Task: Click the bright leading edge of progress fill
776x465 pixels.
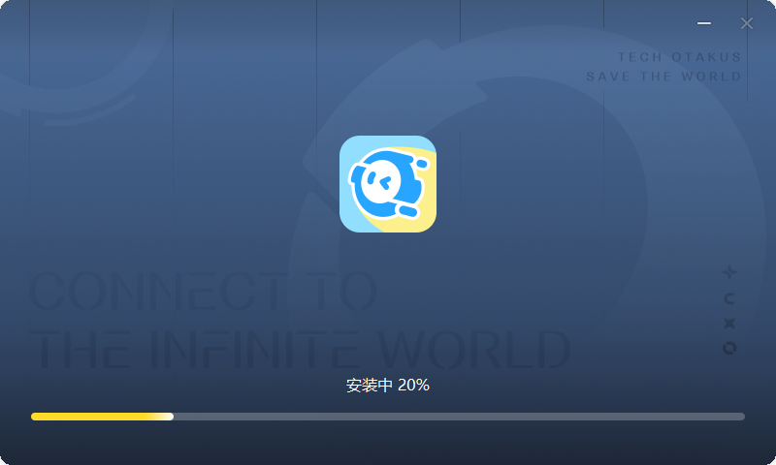Action: [170, 417]
